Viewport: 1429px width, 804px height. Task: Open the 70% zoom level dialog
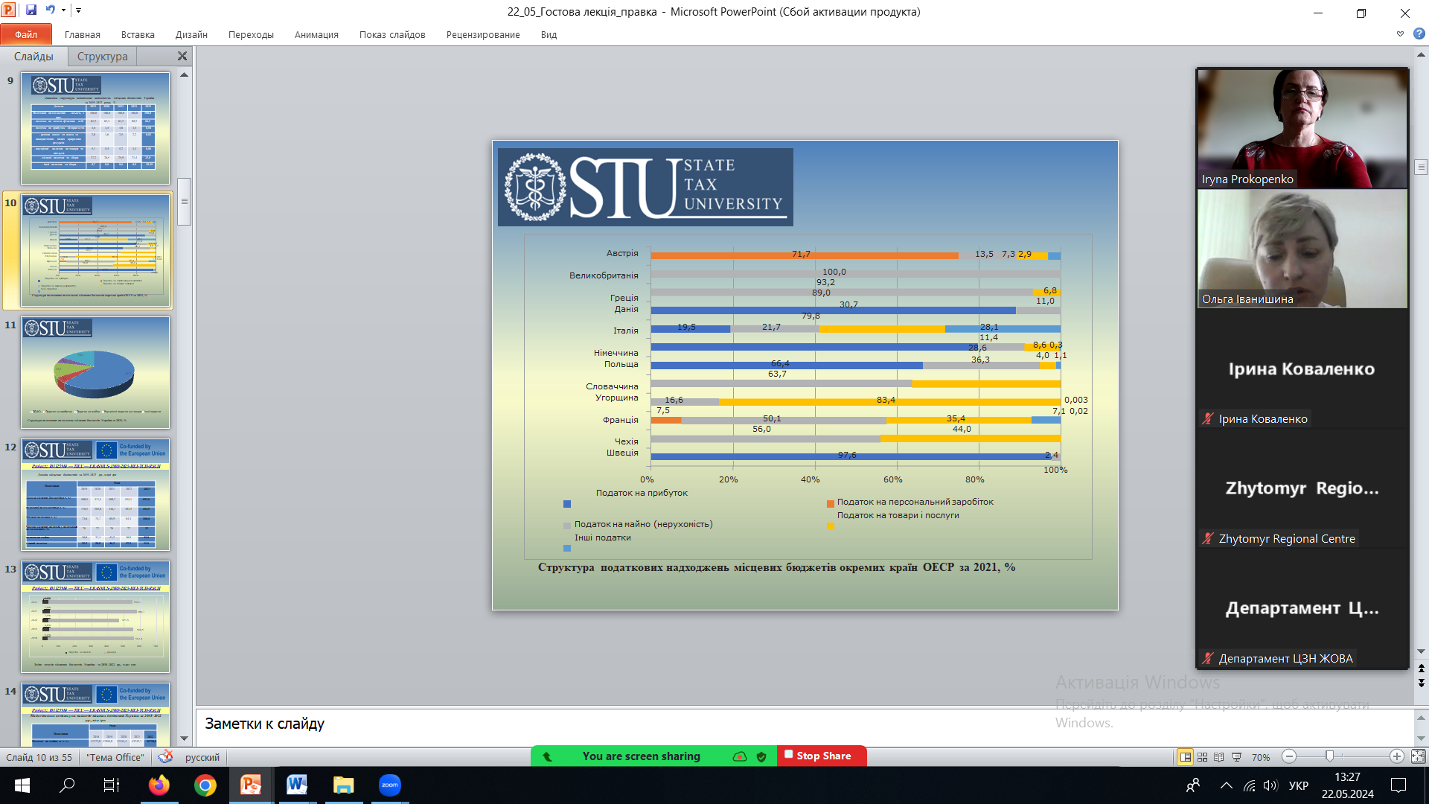tap(1261, 757)
